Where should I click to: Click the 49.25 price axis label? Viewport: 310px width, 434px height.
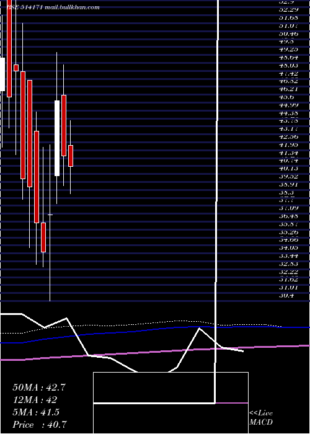[288, 50]
